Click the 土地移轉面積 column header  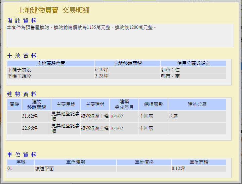point(128,63)
